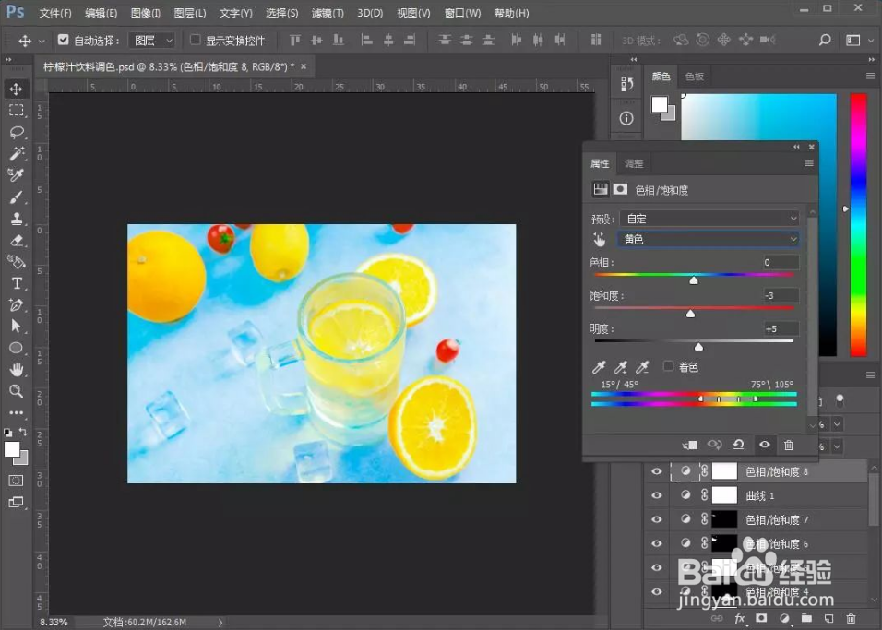Click the on-image adjustment hand tool
This screenshot has height=630, width=882.
(x=600, y=240)
